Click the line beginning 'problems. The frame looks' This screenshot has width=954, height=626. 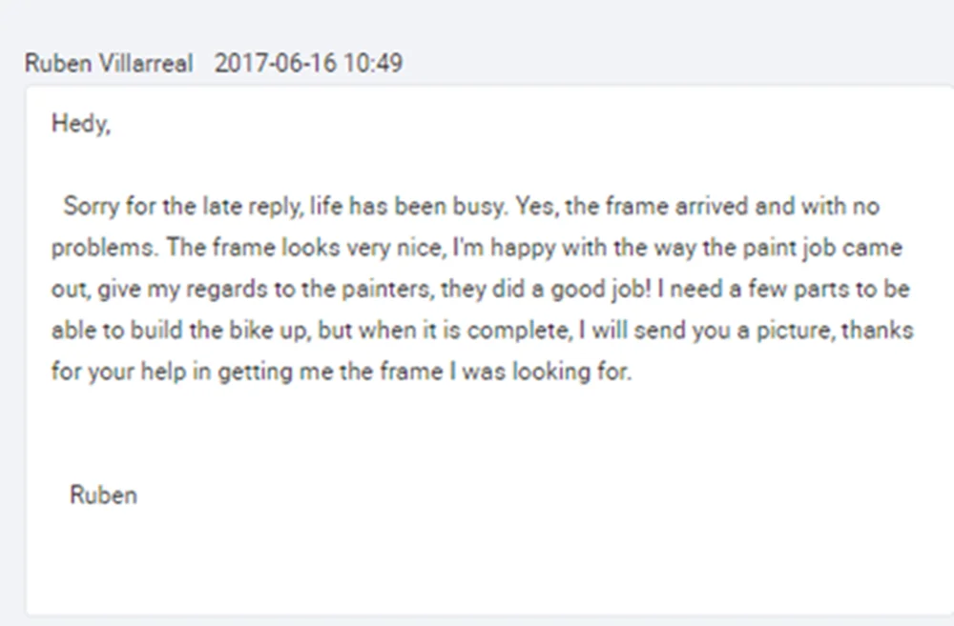(476, 248)
